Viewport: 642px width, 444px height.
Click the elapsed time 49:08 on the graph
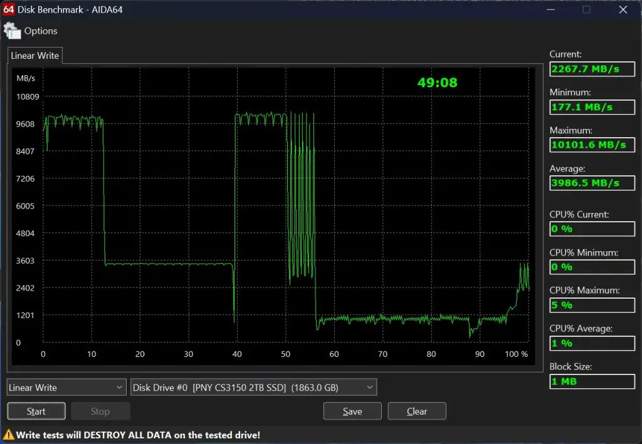pyautogui.click(x=437, y=83)
